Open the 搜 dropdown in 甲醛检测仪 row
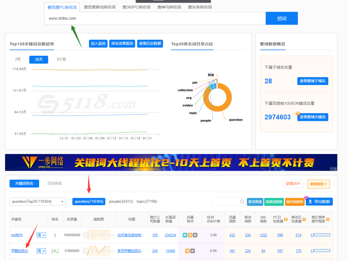The height and width of the screenshot is (261, 348). click(41, 251)
